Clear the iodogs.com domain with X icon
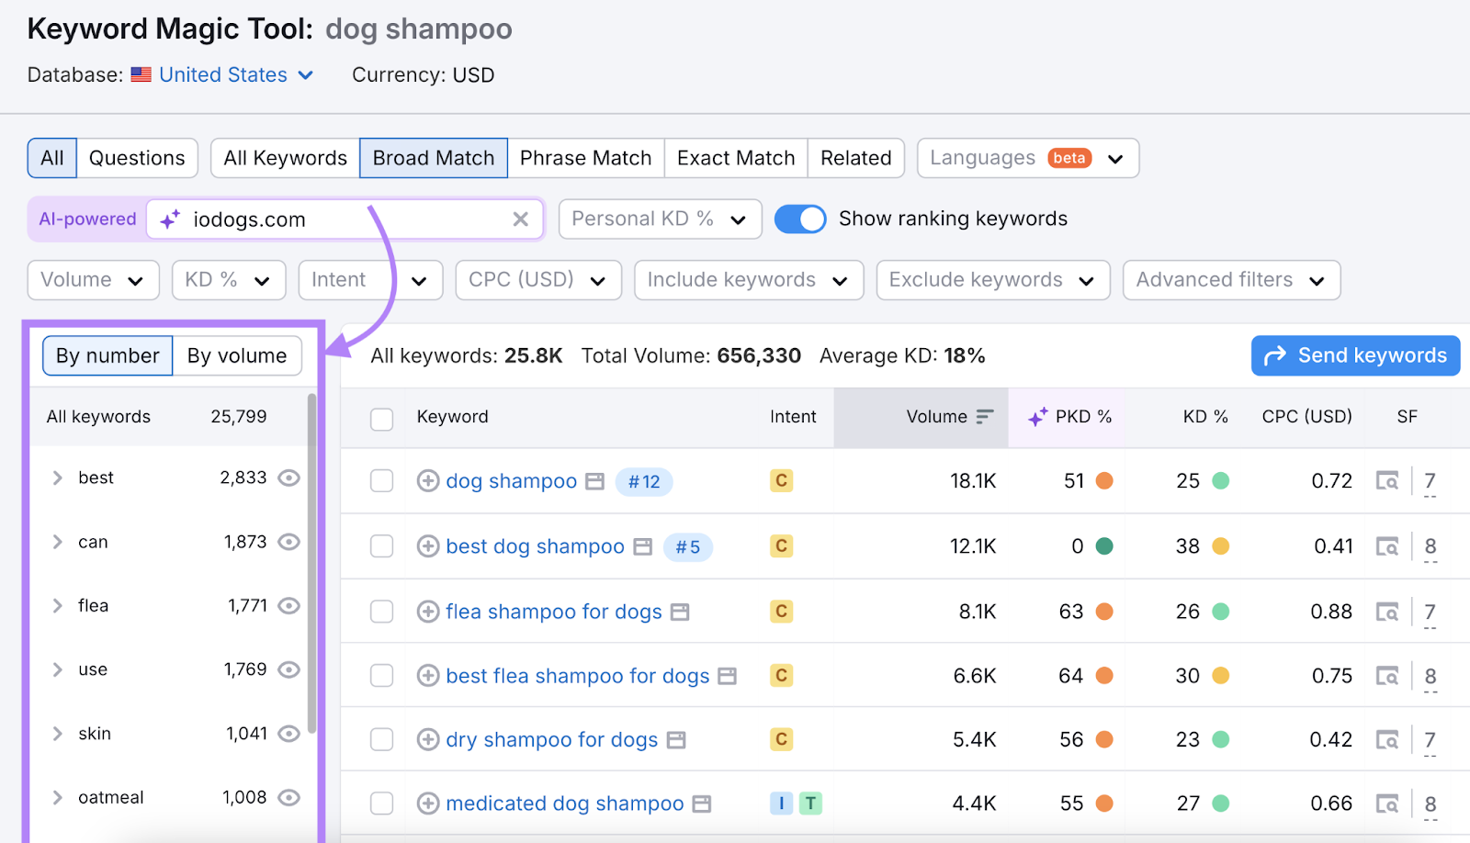Viewport: 1470px width, 843px height. 520,219
